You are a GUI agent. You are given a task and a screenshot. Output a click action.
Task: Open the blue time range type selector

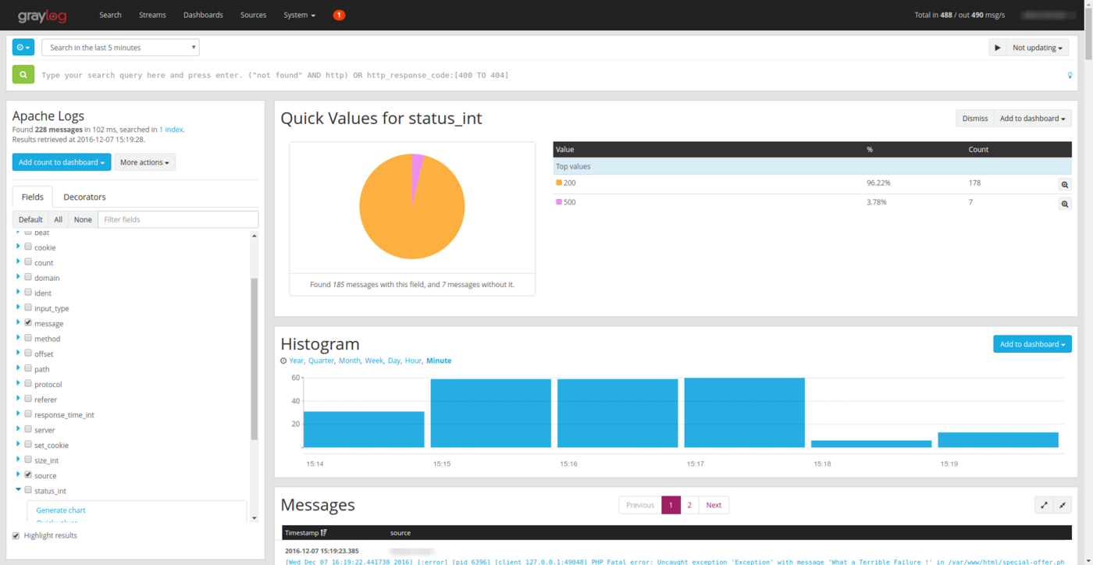tap(23, 48)
